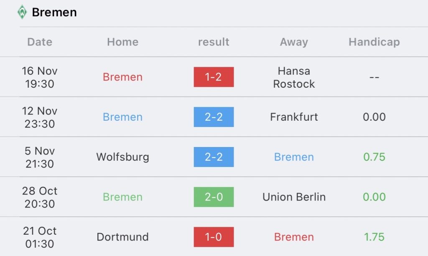This screenshot has height=256, width=428.
Task: Open the red 1-2 score badge
Action: tap(214, 77)
